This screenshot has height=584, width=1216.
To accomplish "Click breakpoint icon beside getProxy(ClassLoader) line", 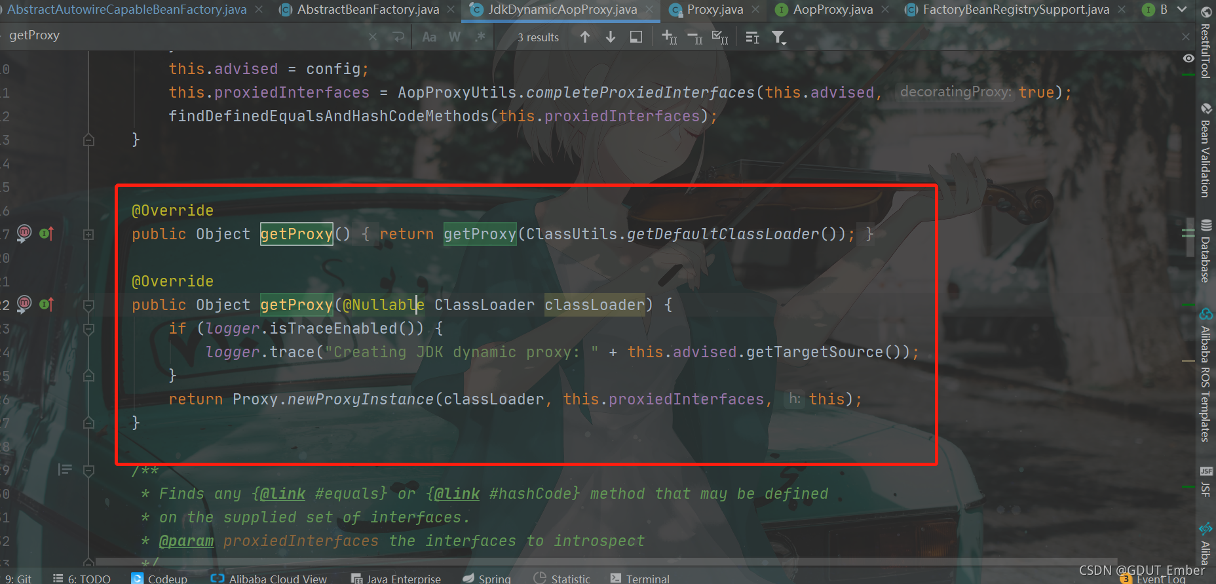I will point(24,303).
